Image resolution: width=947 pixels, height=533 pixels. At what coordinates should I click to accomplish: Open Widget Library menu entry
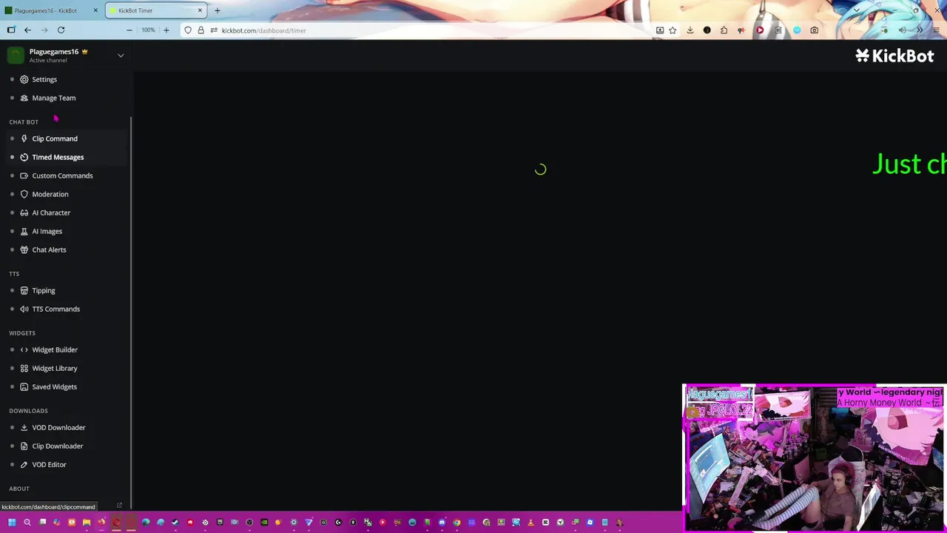55,368
